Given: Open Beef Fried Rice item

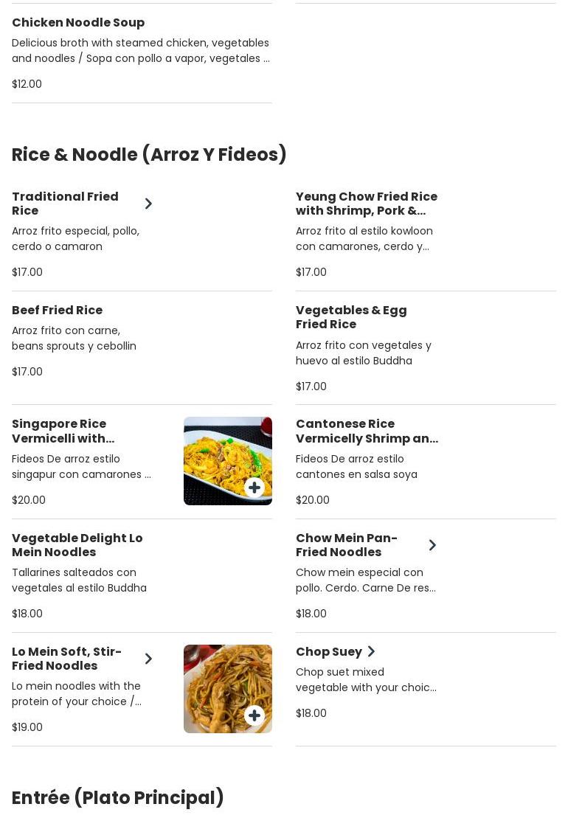Looking at the screenshot, I should click(58, 311).
